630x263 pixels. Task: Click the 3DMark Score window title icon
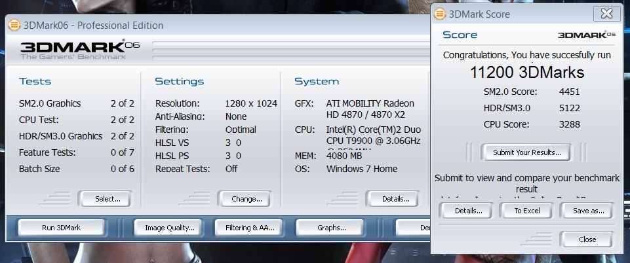pos(440,14)
